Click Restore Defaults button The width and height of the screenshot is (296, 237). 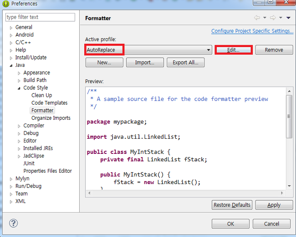click(x=232, y=205)
